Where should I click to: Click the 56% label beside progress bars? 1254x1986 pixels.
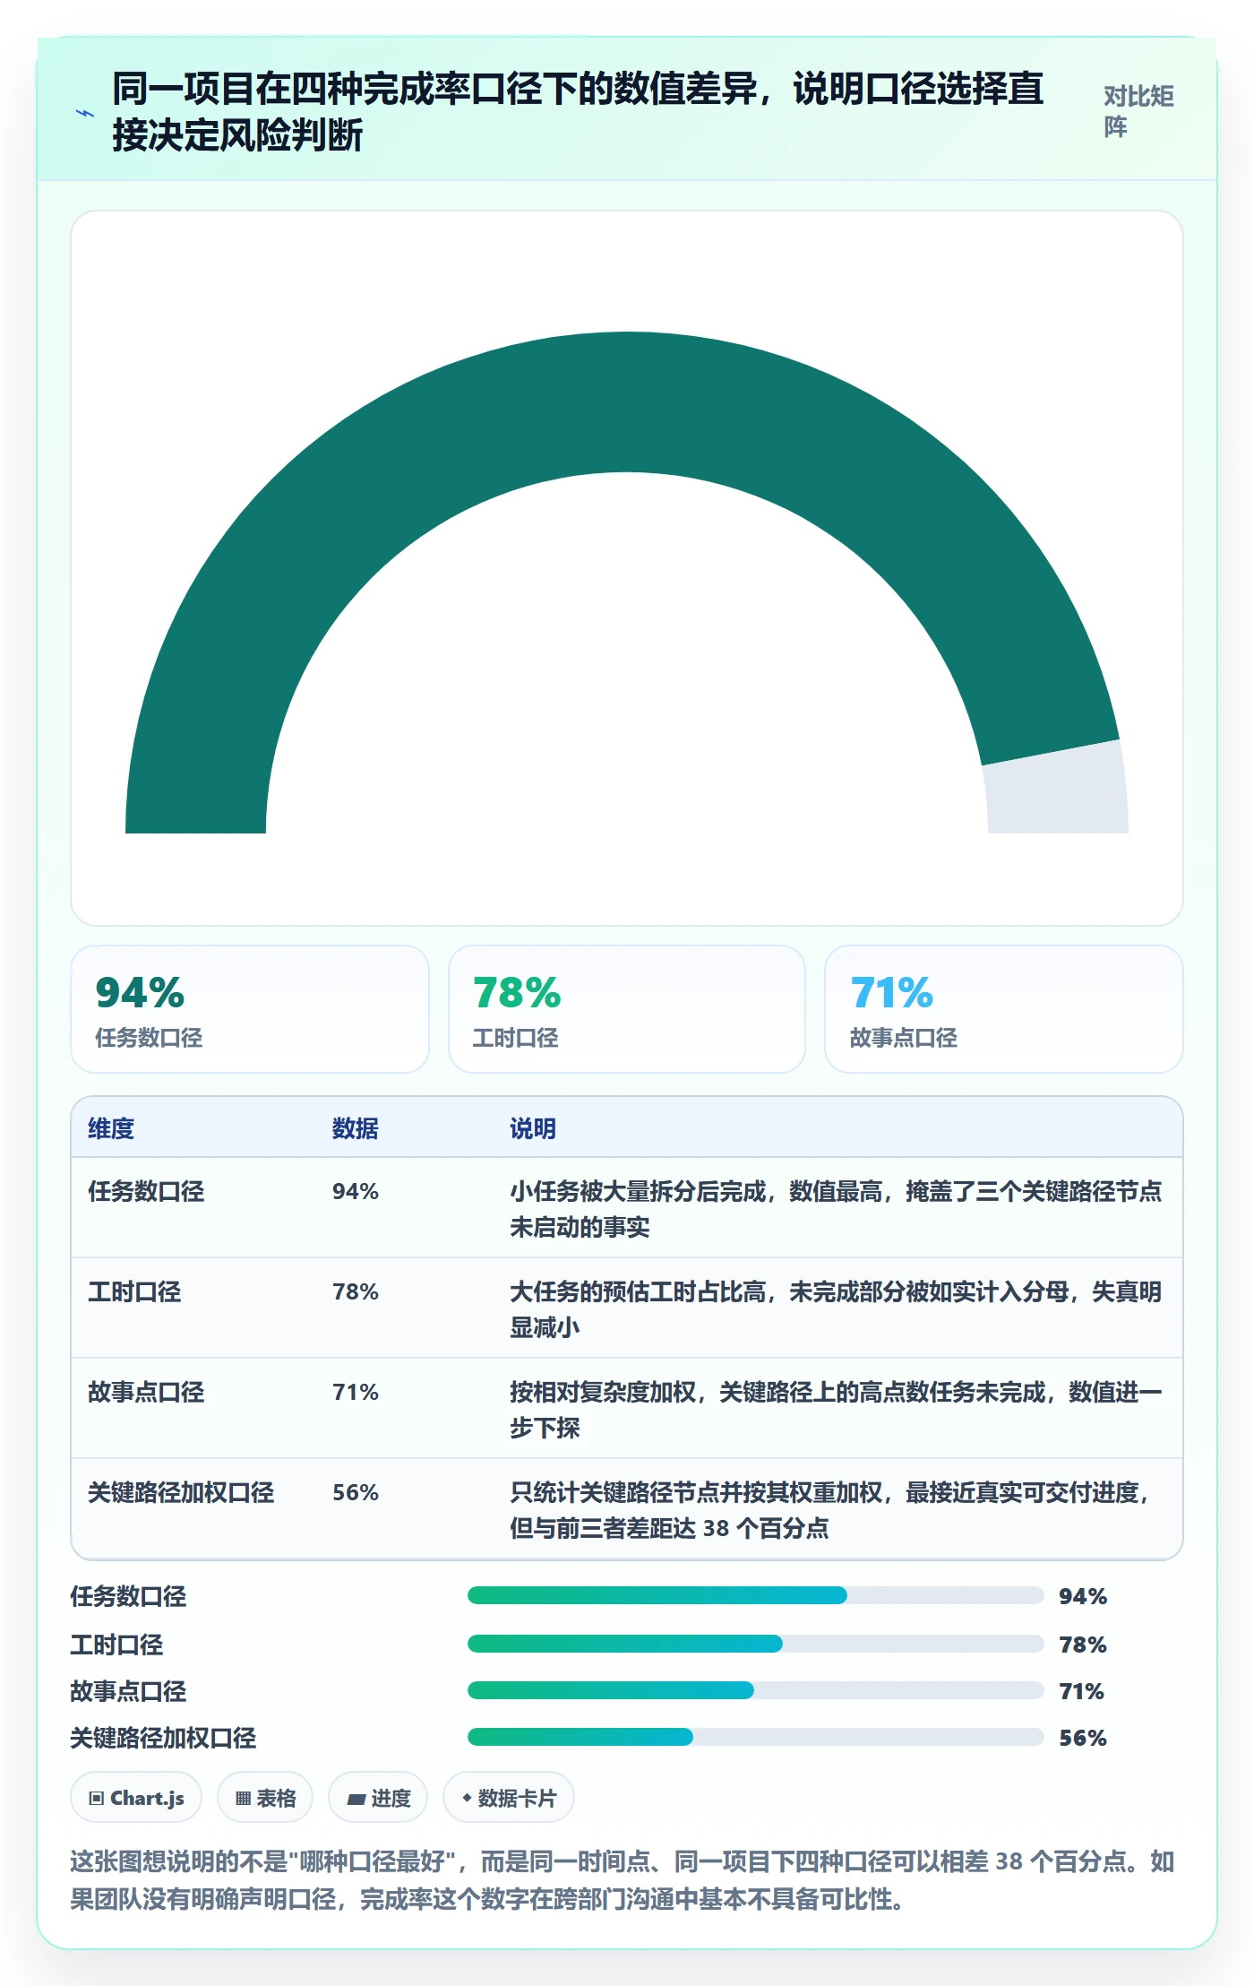(1083, 1738)
